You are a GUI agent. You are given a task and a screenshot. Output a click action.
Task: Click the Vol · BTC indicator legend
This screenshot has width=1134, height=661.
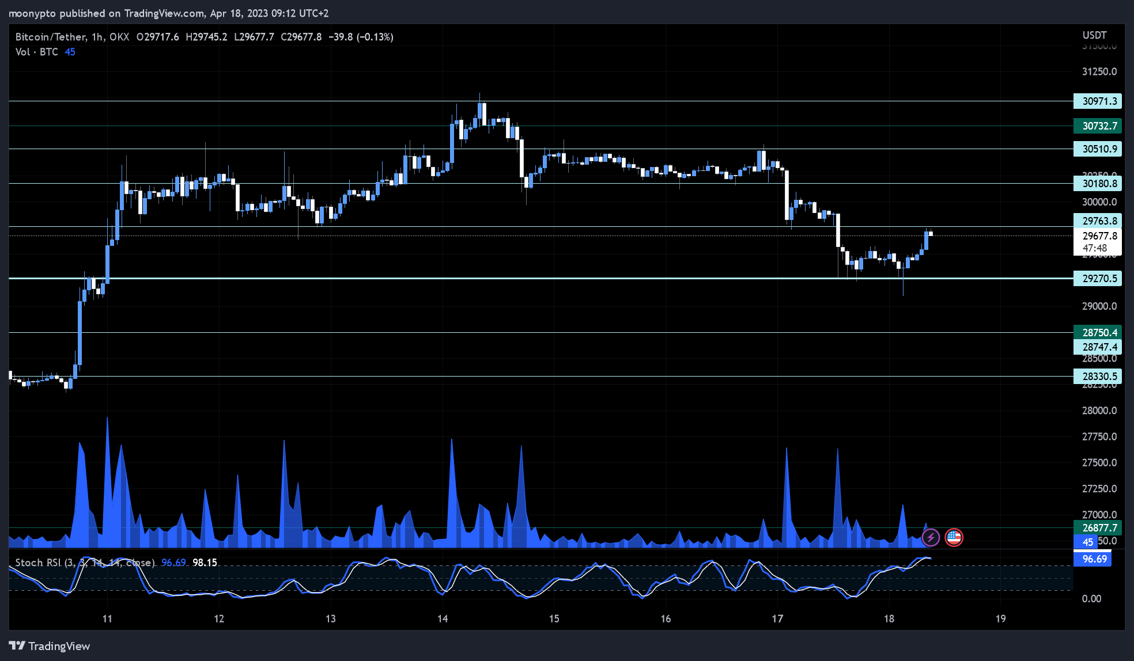tap(37, 52)
